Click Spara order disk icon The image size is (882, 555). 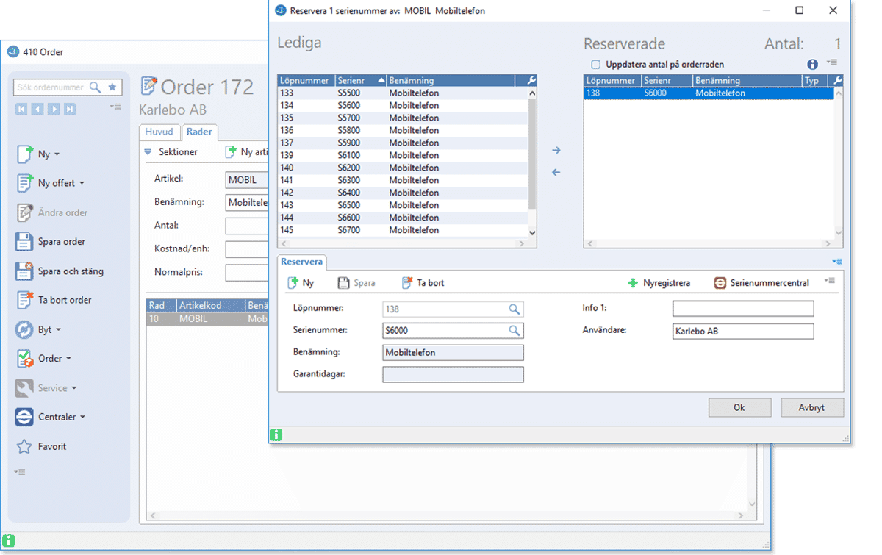click(24, 241)
